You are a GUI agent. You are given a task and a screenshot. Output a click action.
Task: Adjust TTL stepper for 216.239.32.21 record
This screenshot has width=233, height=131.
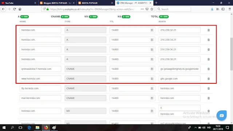(152, 30)
